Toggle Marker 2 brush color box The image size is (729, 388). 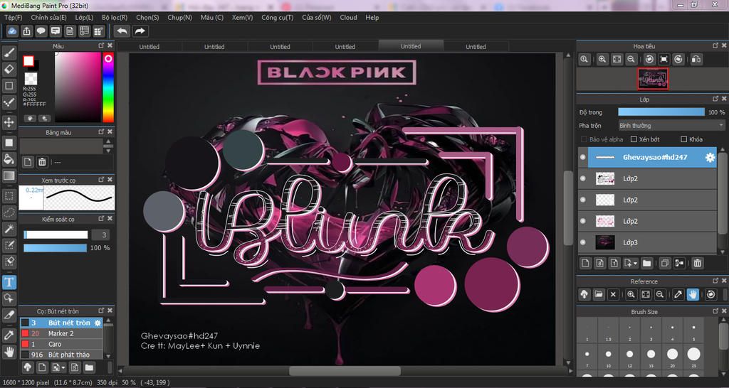[25, 333]
